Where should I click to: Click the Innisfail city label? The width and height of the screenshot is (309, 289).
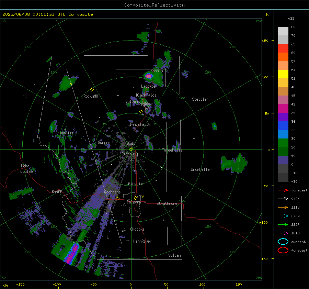click(x=139, y=124)
